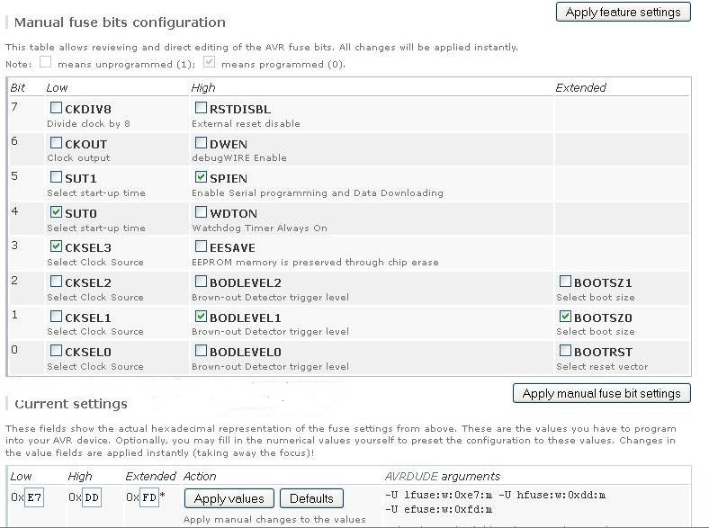Enable the CKDIV8 fuse bit checkbox
The height and width of the screenshot is (528, 709).
click(56, 108)
